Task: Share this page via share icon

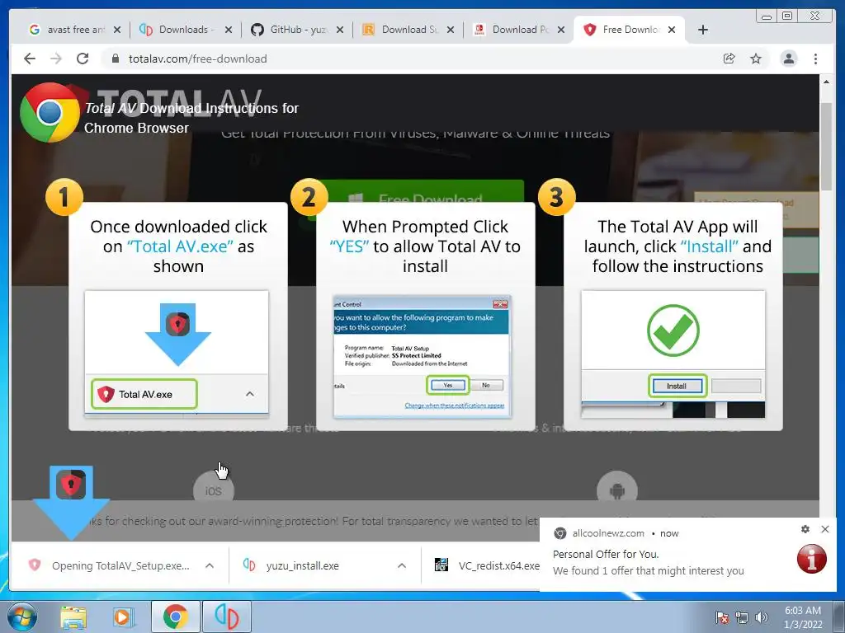Action: tap(729, 59)
